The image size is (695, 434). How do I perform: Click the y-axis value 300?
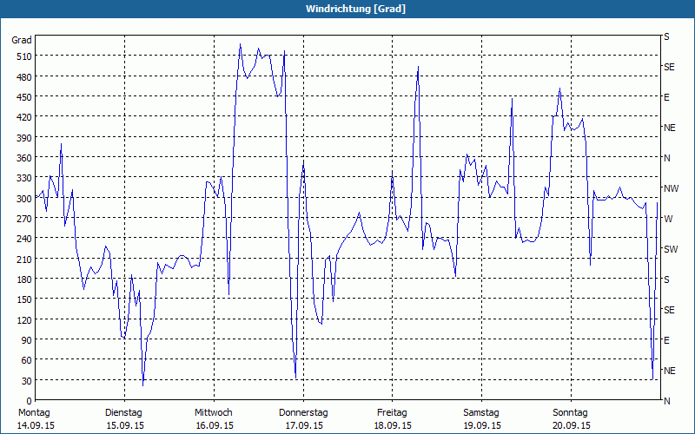click(25, 198)
